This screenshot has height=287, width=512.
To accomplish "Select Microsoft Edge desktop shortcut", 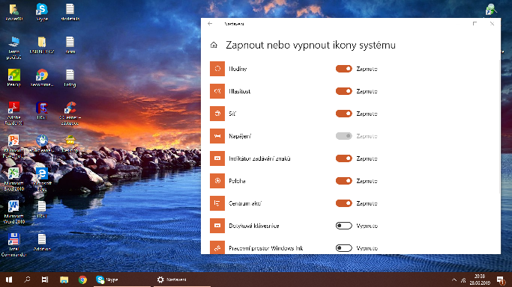I will [x=42, y=179].
